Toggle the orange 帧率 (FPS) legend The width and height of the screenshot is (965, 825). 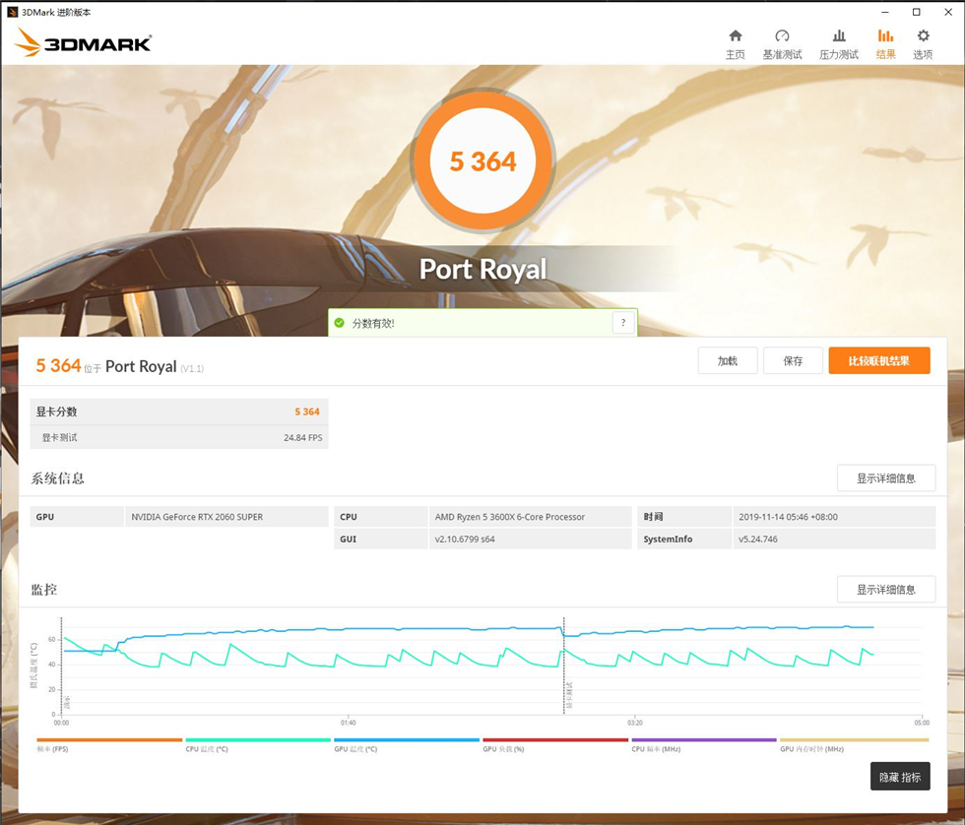click(x=109, y=740)
